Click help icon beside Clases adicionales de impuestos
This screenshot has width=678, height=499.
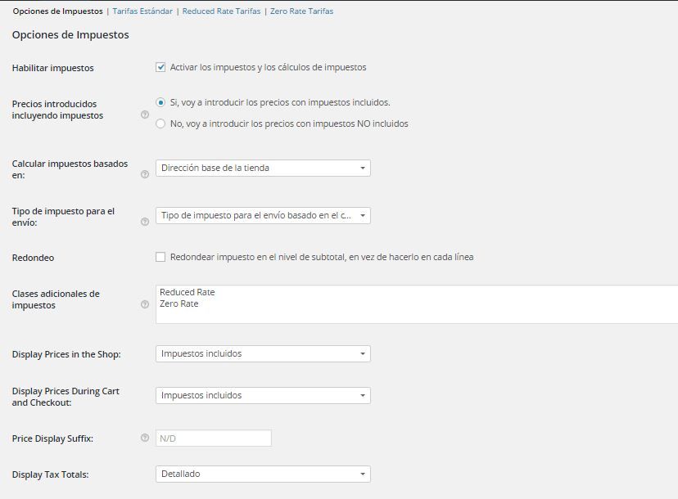[x=145, y=304]
